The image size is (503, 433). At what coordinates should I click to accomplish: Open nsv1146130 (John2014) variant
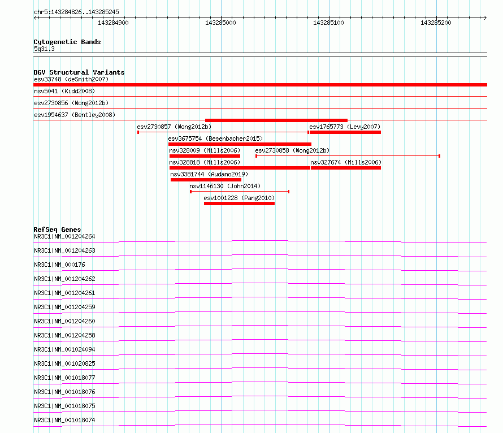tap(225, 186)
